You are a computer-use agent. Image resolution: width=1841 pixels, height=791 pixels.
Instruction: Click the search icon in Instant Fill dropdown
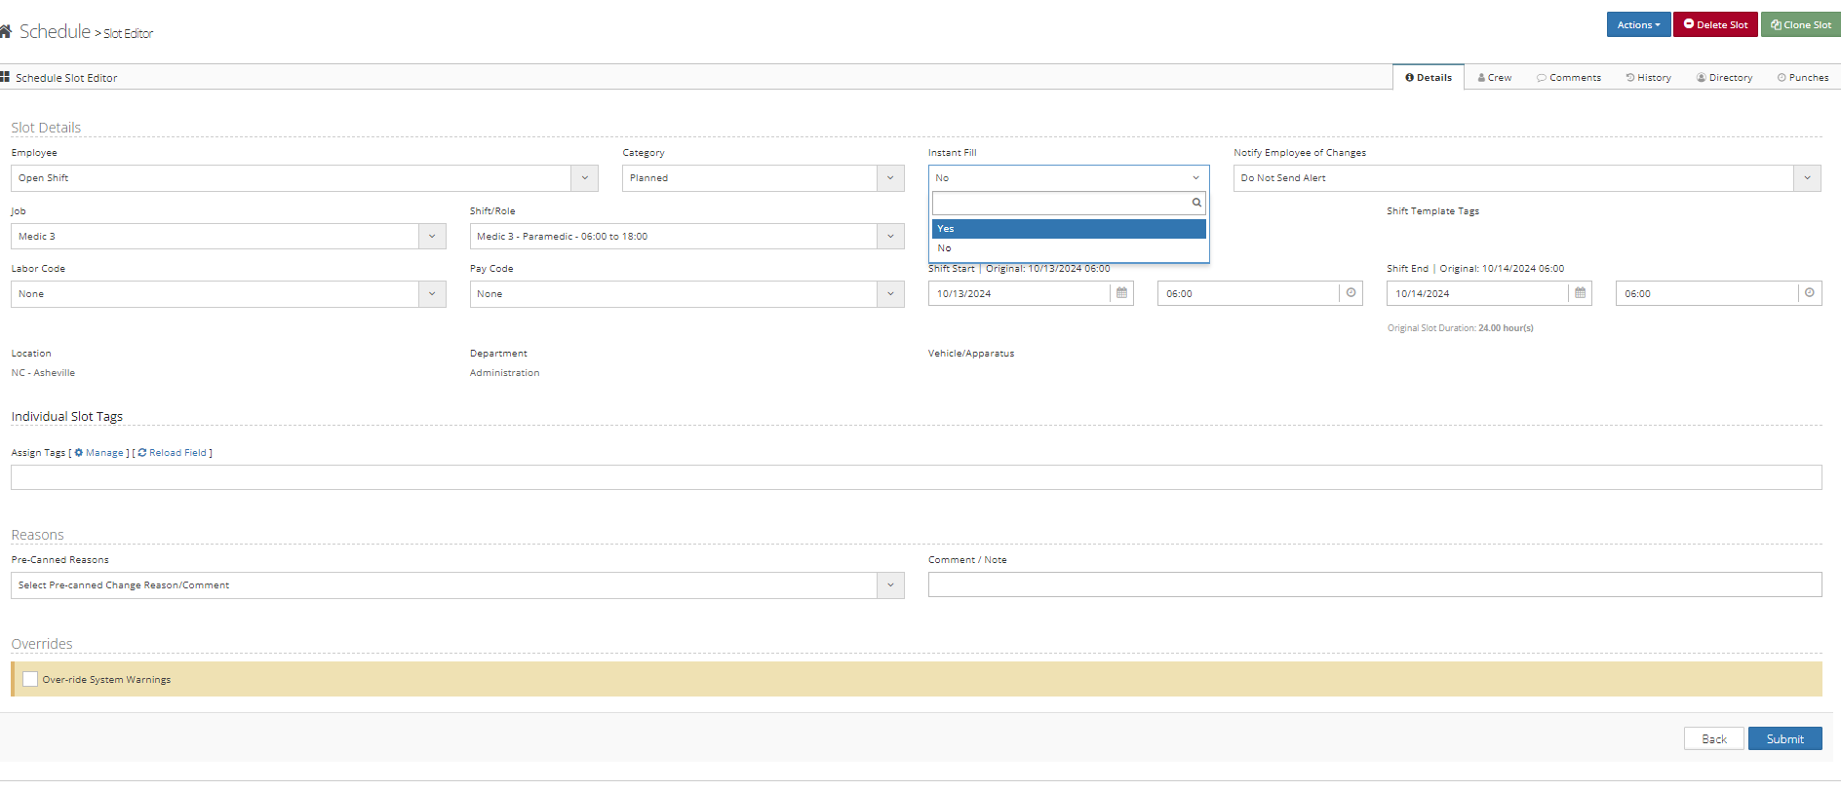pos(1196,203)
